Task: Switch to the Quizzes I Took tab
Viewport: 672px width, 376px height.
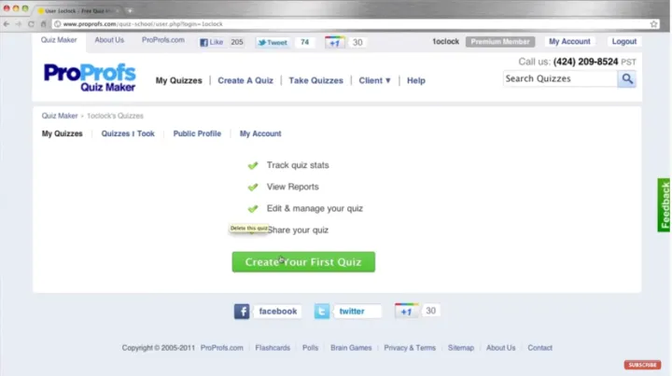Action: [x=128, y=133]
